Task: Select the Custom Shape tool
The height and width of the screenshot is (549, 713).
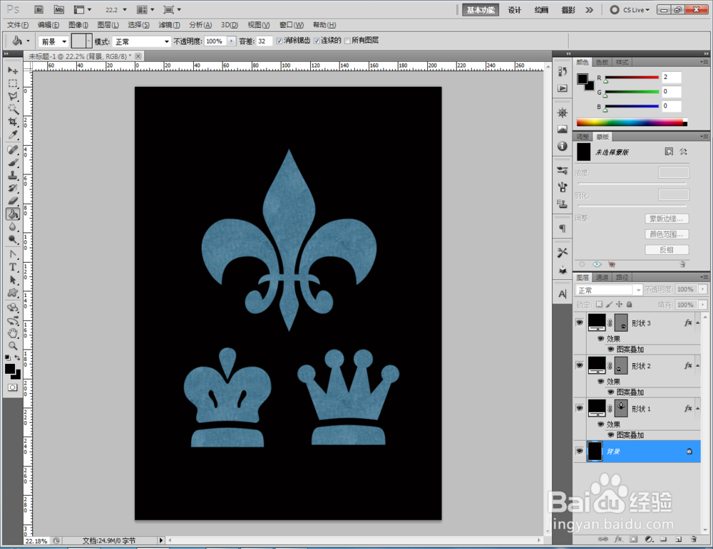Action: [13, 293]
